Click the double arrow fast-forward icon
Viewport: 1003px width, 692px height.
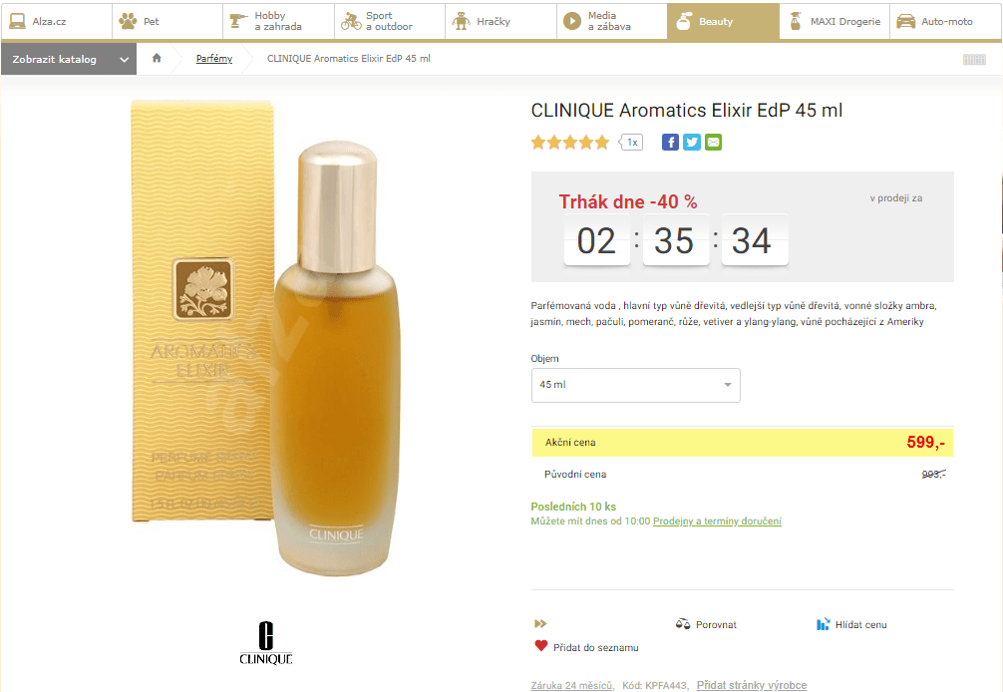pos(539,622)
